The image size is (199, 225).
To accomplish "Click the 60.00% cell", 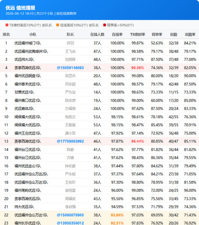I will (x=157, y=100).
